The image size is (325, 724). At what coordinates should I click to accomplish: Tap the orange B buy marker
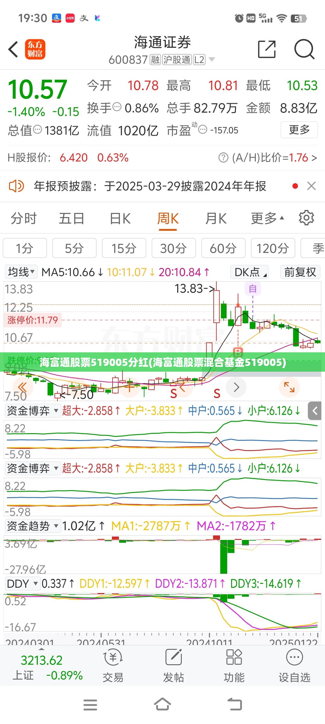238,352
